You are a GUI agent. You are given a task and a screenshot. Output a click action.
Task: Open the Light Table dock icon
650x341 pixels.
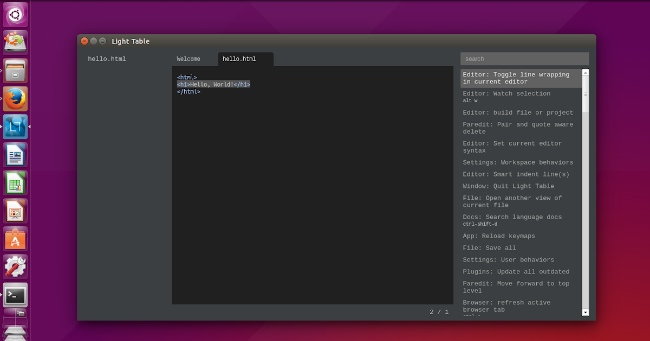(x=15, y=127)
